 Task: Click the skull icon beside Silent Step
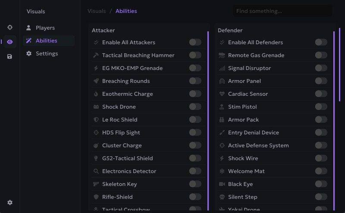click(222, 197)
